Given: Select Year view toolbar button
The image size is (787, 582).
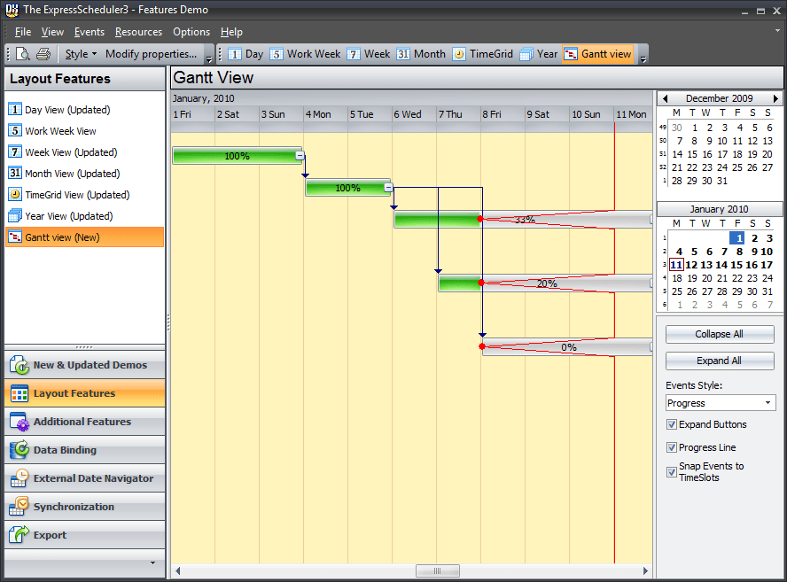Looking at the screenshot, I should [539, 54].
